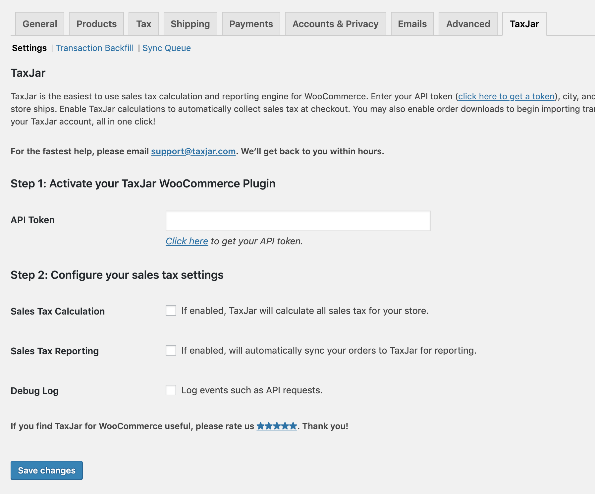The image size is (595, 494).
Task: Toggle the Debug Log checkbox
Action: tap(171, 390)
